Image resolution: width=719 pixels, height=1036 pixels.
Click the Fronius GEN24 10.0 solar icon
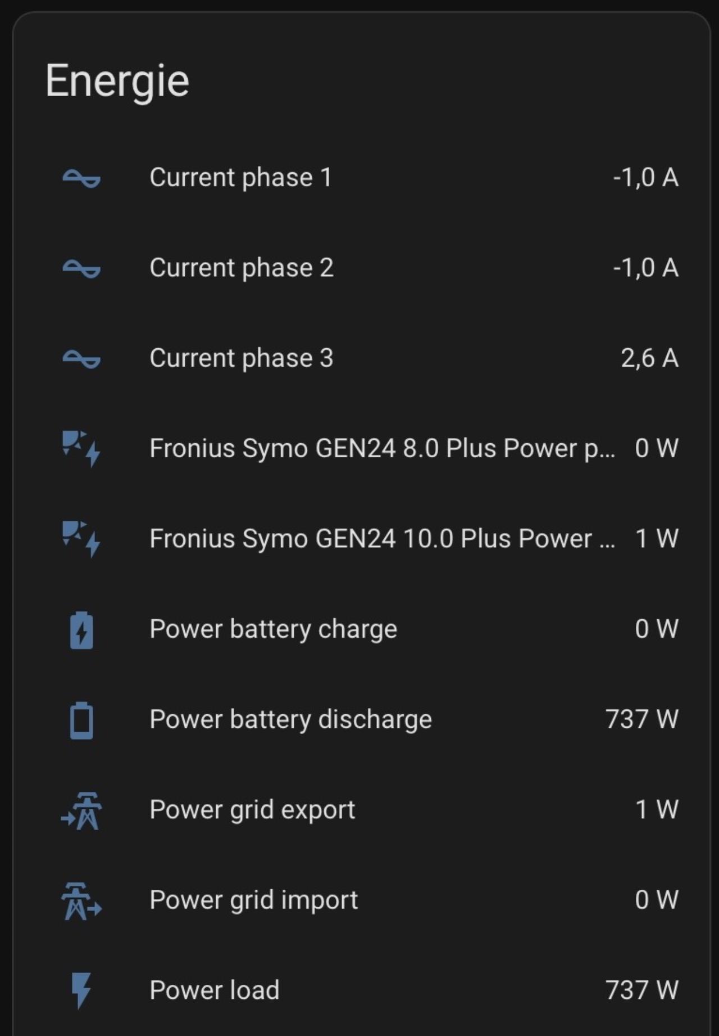click(x=81, y=538)
